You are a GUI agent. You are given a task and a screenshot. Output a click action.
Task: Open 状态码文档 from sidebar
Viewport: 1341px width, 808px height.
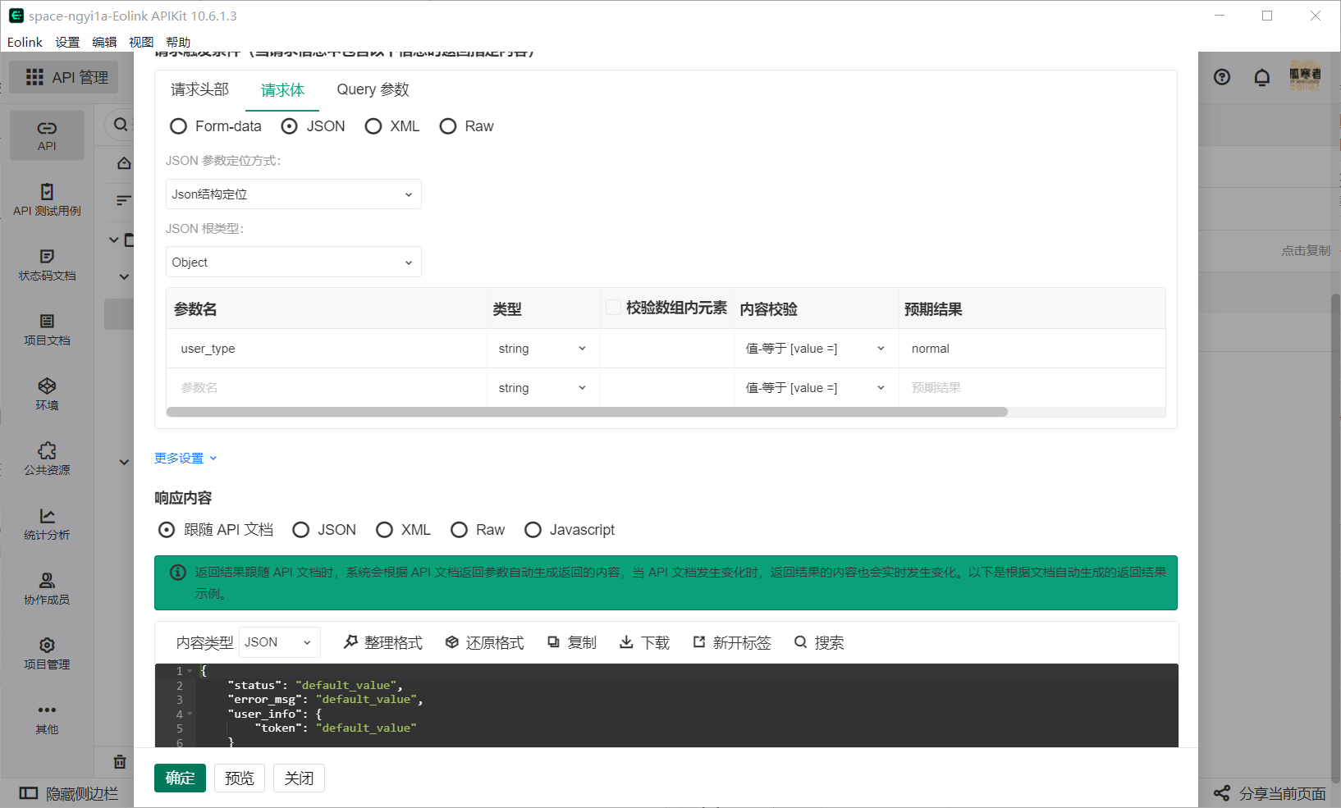tap(47, 264)
